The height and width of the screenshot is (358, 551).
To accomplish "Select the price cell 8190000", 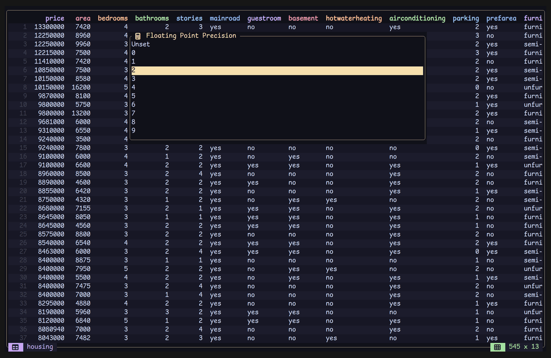I will (x=51, y=312).
